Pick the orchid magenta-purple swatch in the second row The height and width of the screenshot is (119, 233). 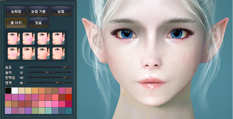(x=21, y=97)
